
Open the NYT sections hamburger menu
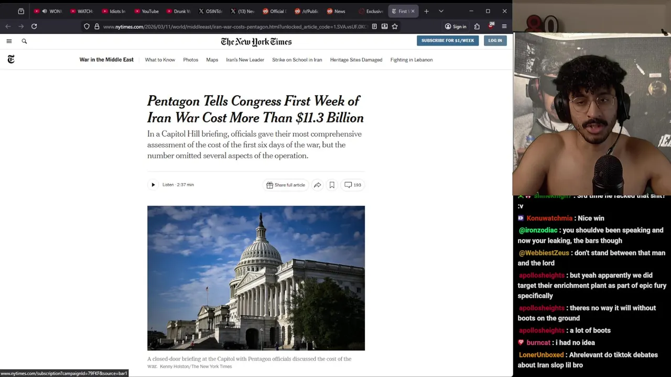(9, 41)
